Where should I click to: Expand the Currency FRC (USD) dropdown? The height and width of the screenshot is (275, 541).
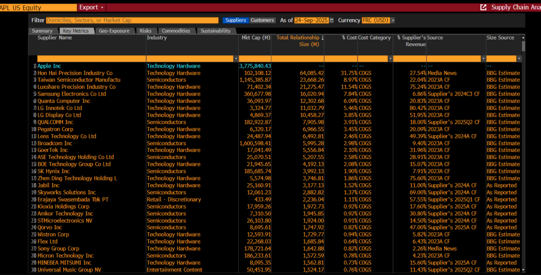point(393,21)
